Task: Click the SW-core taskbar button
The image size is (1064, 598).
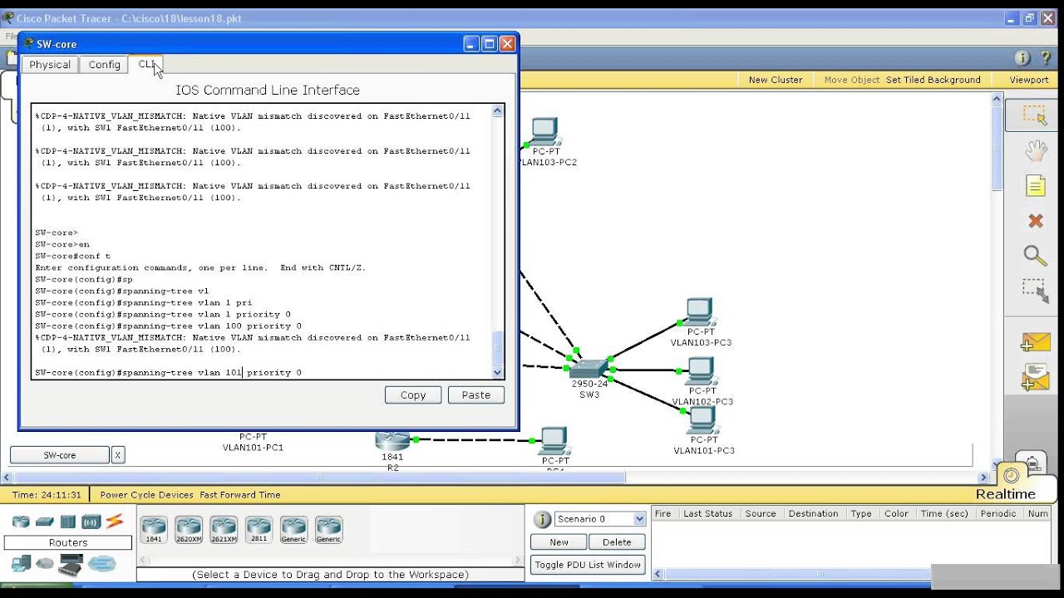Action: (60, 455)
